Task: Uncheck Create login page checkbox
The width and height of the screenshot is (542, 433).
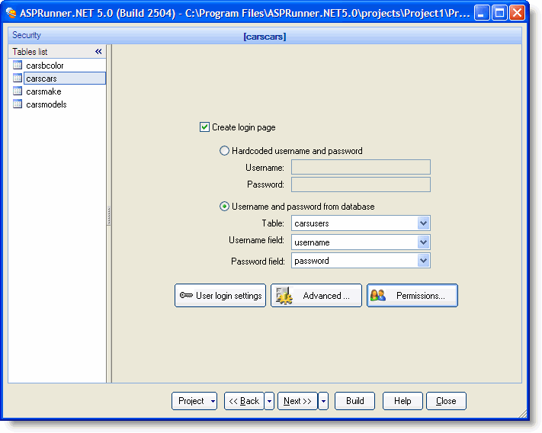Action: (x=204, y=127)
